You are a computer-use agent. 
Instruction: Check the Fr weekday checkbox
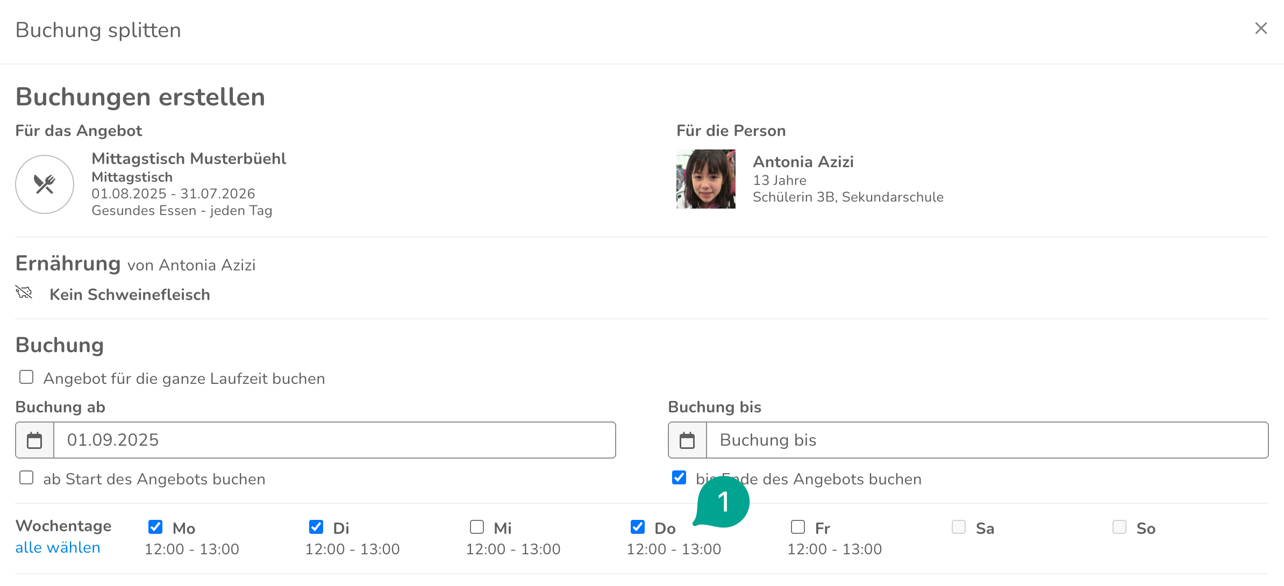[798, 527]
